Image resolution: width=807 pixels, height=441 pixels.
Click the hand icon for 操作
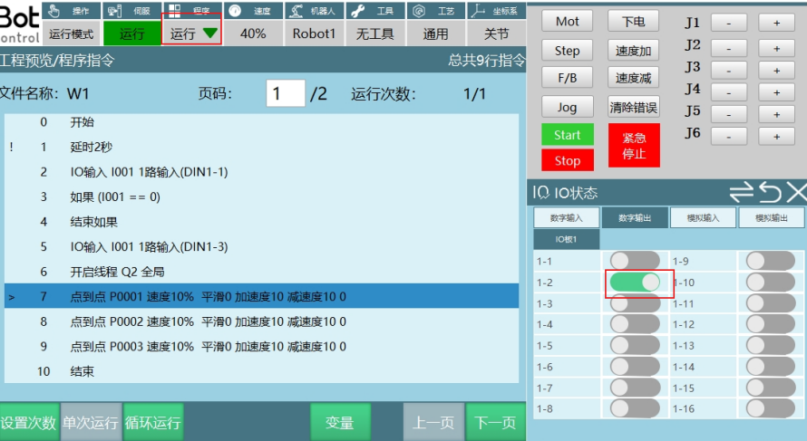coord(54,11)
